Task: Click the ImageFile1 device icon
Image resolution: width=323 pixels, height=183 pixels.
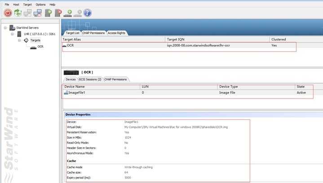Action: point(66,93)
